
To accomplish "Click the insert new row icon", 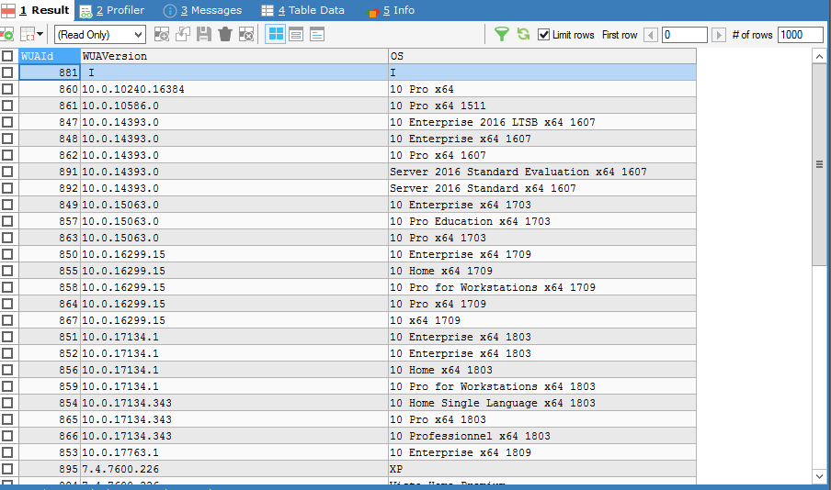I will click(x=162, y=34).
